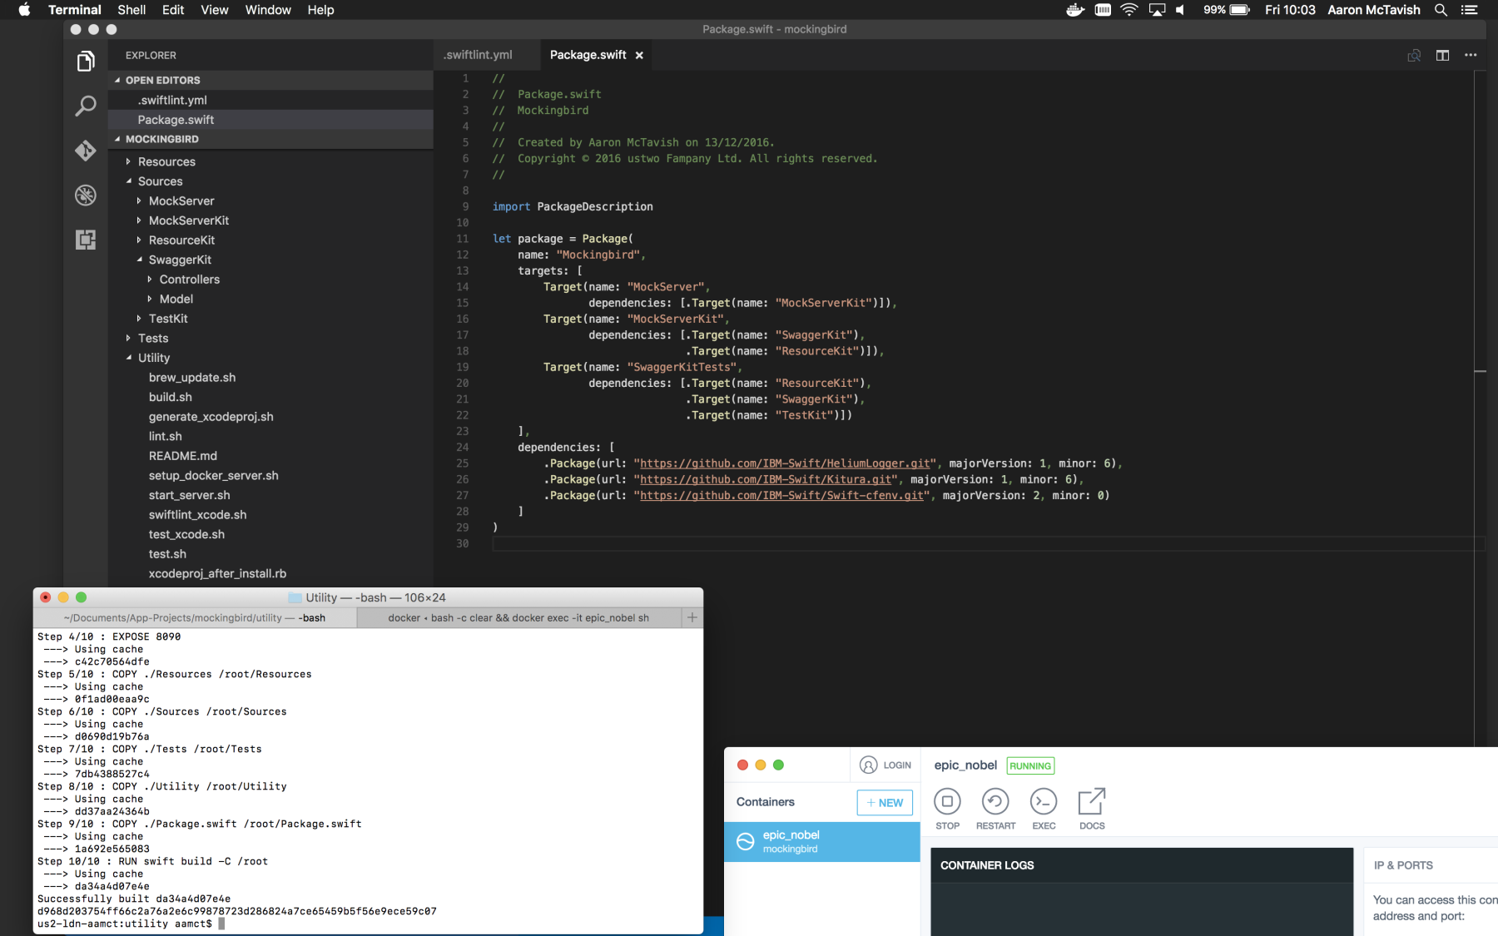Switch to the .swiftlint.yml tab
The image size is (1498, 936).
[478, 55]
